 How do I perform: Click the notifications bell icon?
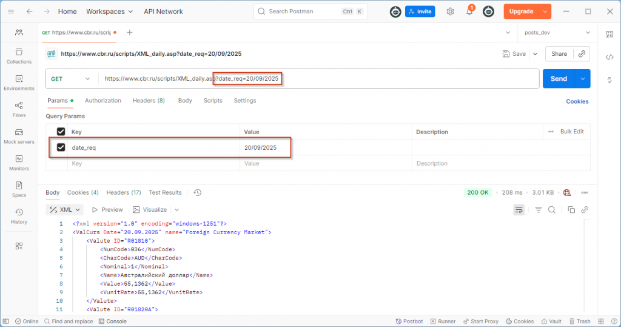point(469,12)
